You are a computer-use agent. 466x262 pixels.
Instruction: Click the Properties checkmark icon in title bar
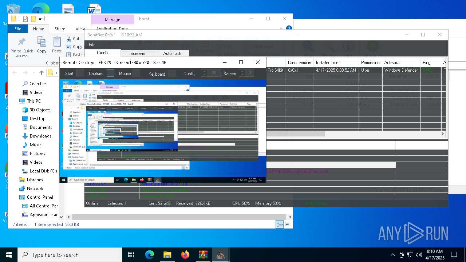coord(25,19)
